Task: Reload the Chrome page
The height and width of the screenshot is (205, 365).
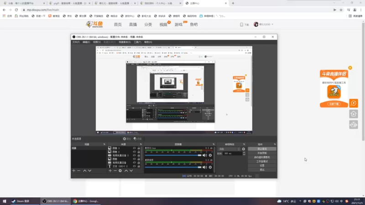Action: pyautogui.click(x=16, y=10)
